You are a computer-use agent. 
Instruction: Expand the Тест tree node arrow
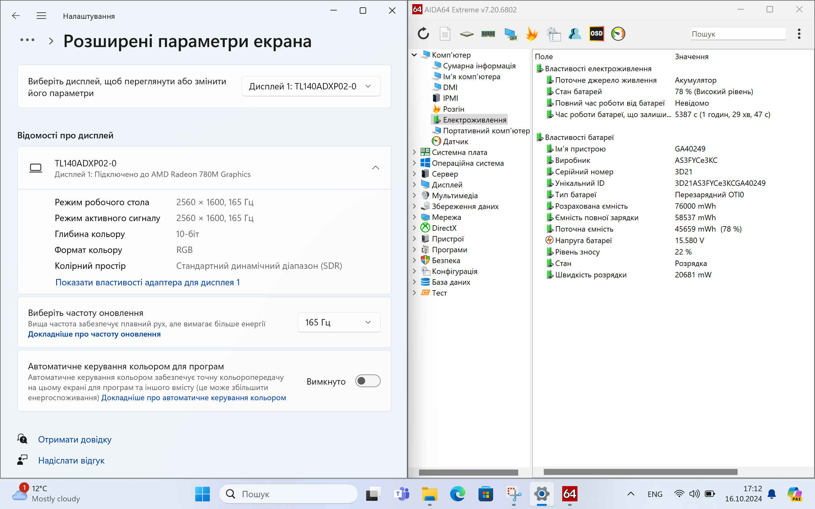[x=414, y=293]
